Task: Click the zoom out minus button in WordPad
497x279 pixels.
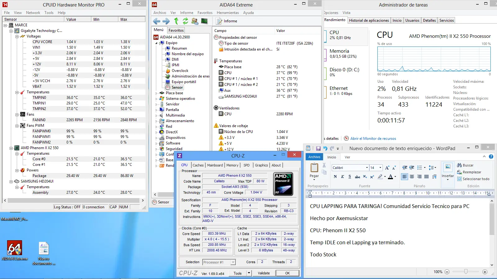Action: point(447,272)
